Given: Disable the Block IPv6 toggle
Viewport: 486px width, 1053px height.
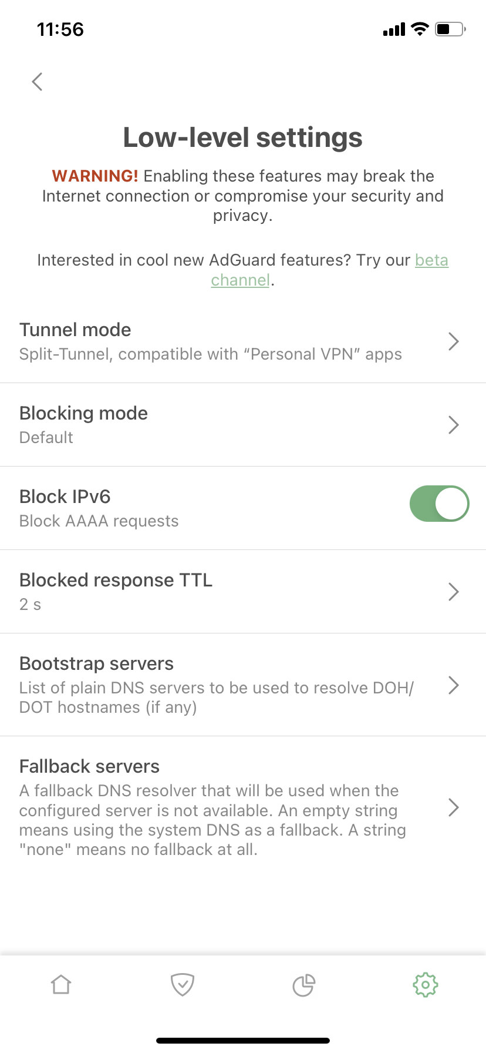Looking at the screenshot, I should pos(439,504).
